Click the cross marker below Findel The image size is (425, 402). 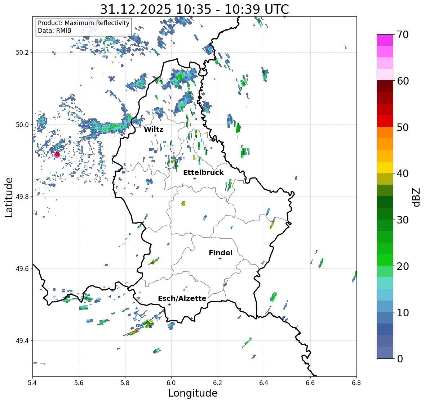coord(220,259)
